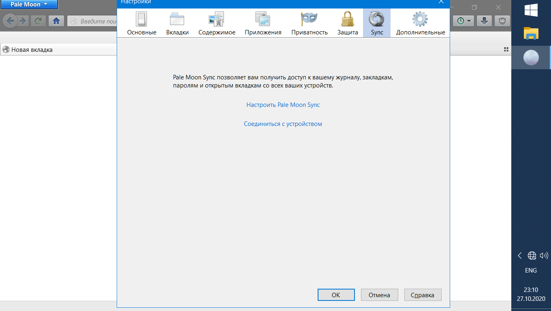Screen dimensions: 551x311
Task: Click the Соединиться с устройством link
Action: (x=283, y=124)
